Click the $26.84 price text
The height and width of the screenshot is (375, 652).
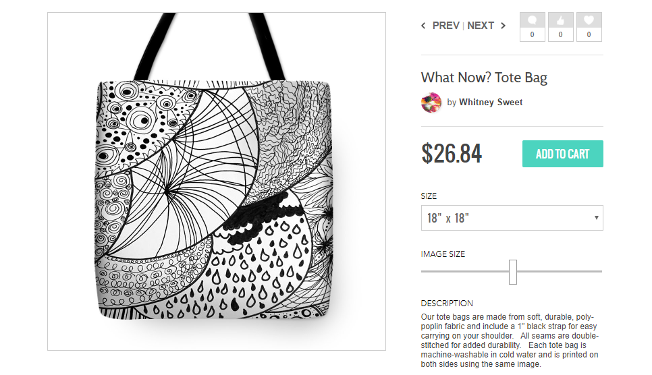[452, 154]
